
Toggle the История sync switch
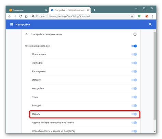[134, 80]
